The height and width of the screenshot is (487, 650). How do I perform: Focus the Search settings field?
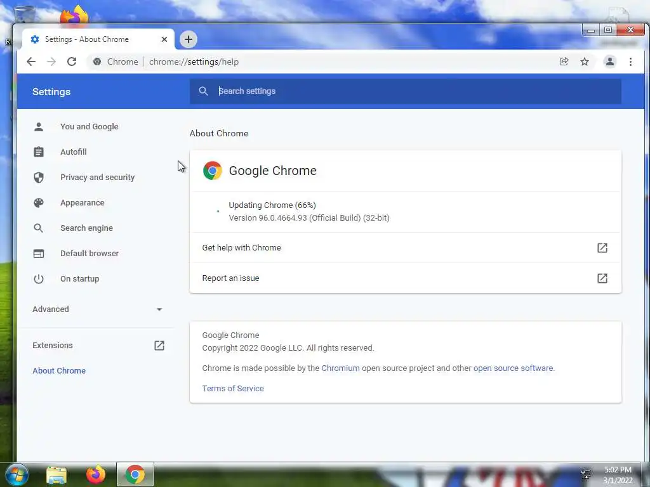coord(406,91)
